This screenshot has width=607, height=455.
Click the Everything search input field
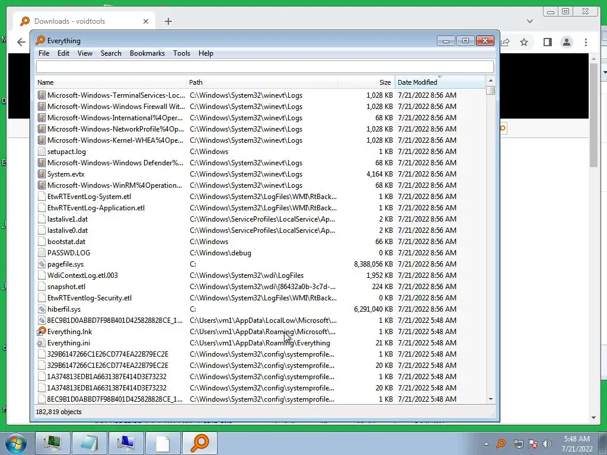tap(265, 66)
